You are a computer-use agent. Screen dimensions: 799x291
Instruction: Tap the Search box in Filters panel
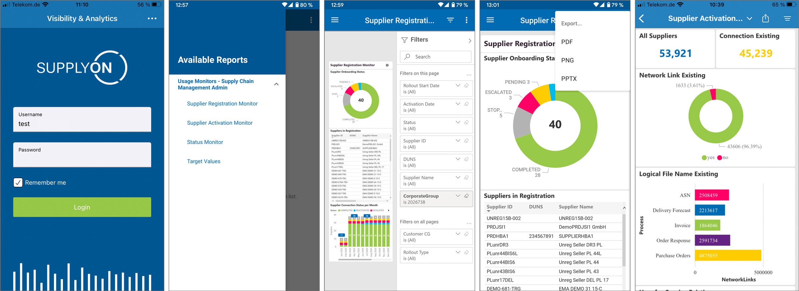point(435,57)
